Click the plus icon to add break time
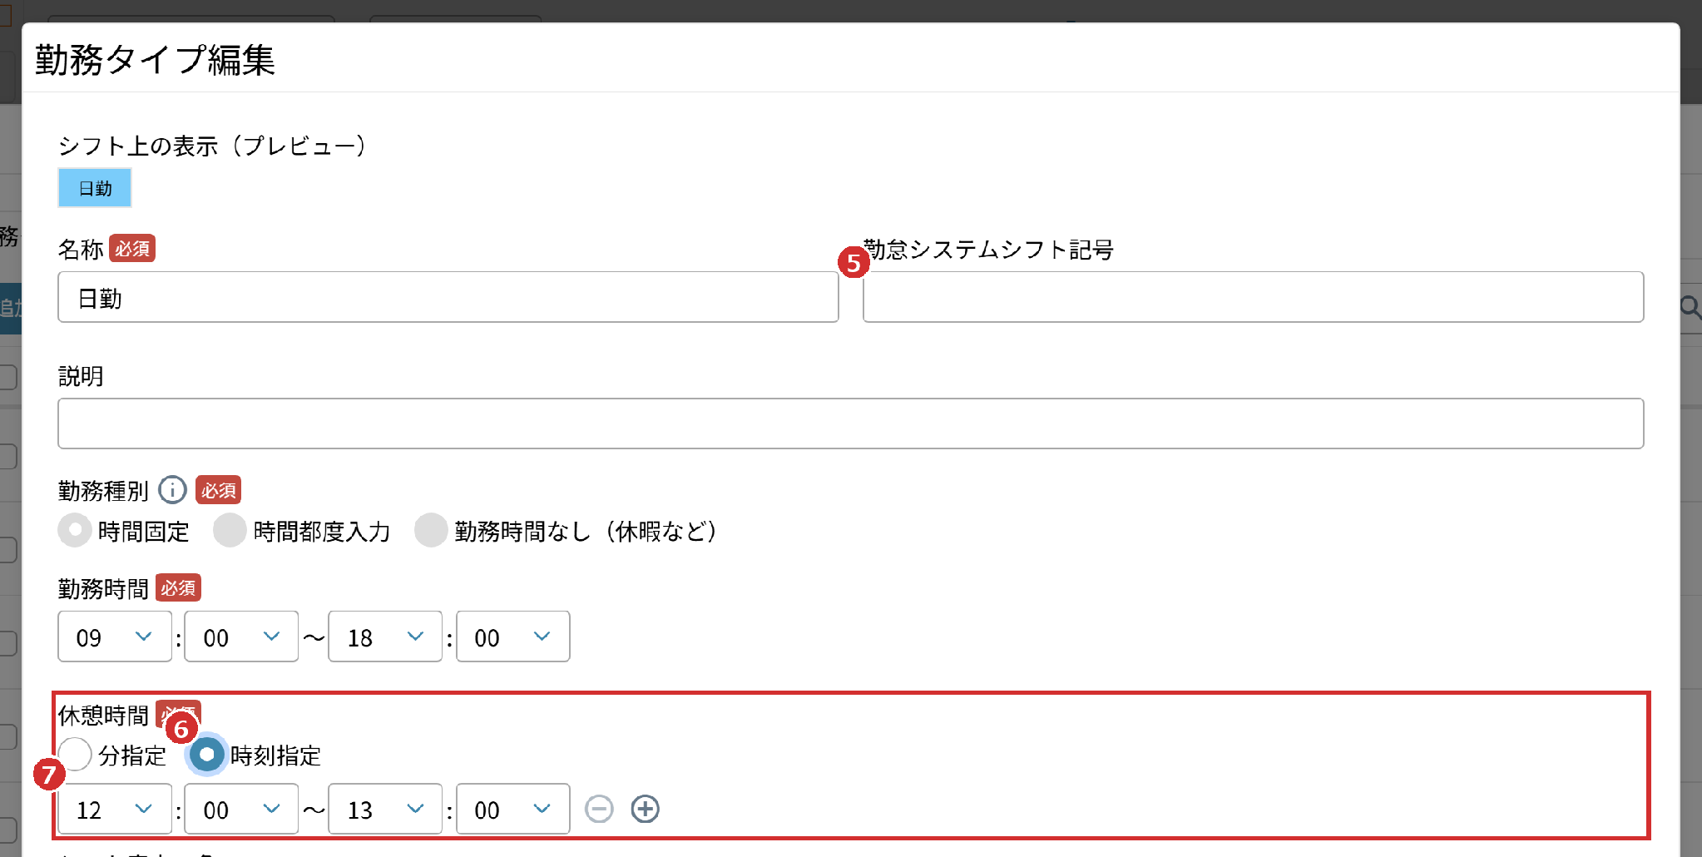This screenshot has width=1702, height=857. tap(646, 809)
